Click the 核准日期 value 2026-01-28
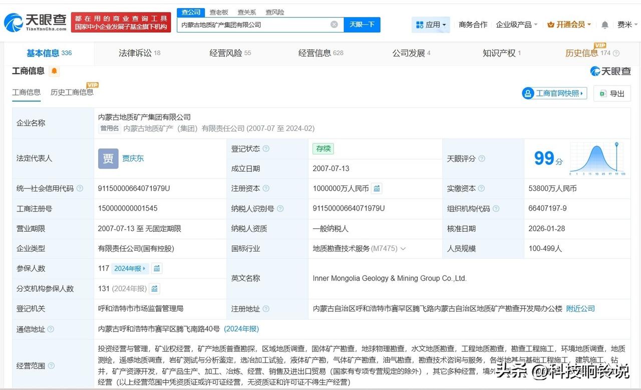 tap(546, 228)
